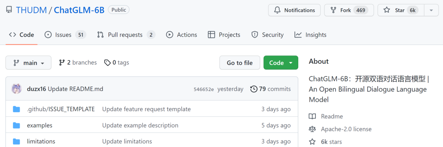Open the Insights tab
This screenshot has height=147, width=443.
pos(310,35)
